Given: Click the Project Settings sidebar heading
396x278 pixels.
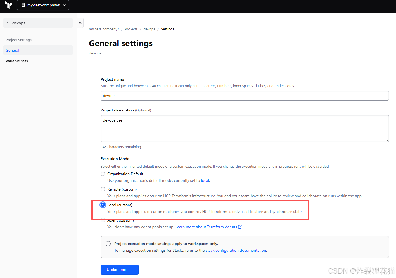Looking at the screenshot, I should coord(18,40).
